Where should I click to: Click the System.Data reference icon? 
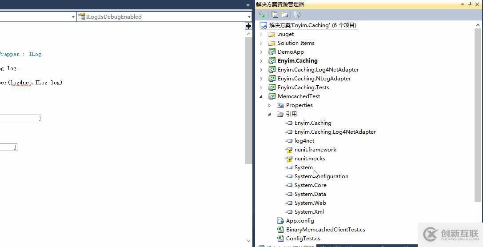click(289, 194)
